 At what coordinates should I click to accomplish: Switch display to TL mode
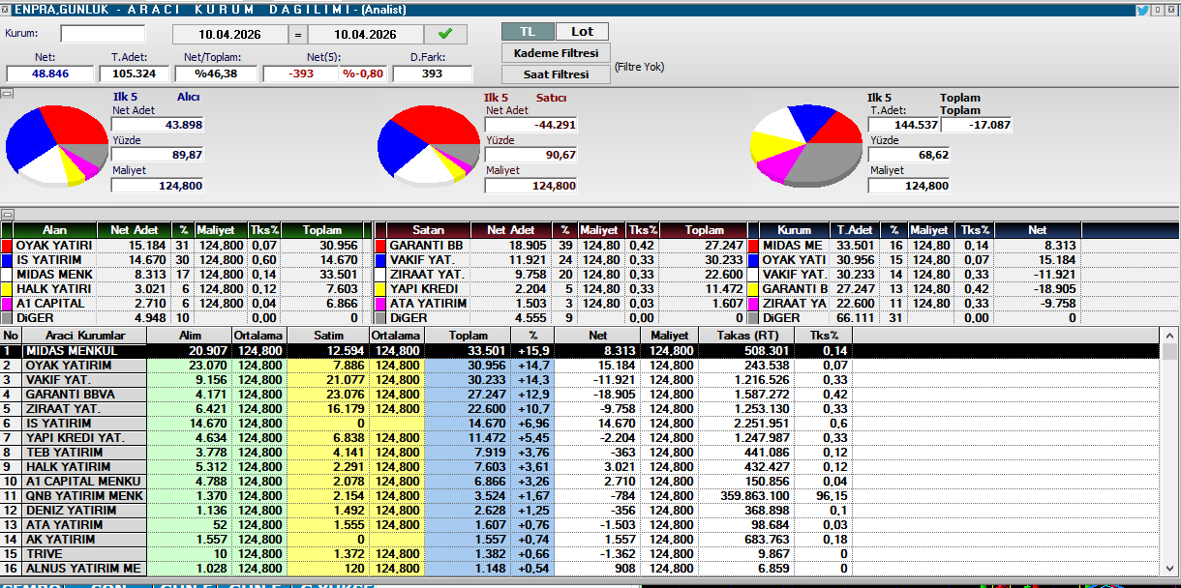(x=529, y=32)
